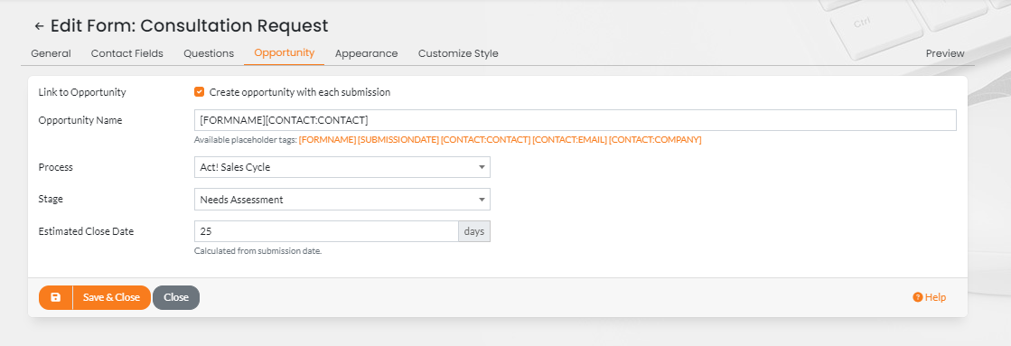
Task: Focus the Opportunity Name input field
Action: (576, 120)
